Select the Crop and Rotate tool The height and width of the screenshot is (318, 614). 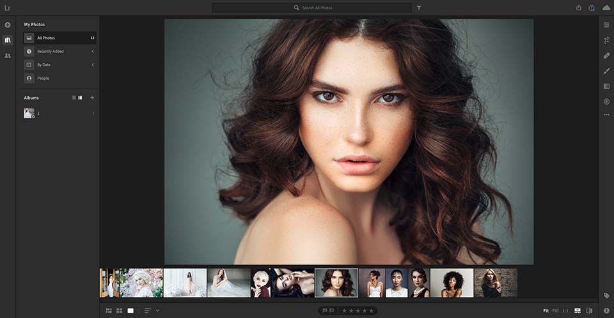tap(606, 40)
